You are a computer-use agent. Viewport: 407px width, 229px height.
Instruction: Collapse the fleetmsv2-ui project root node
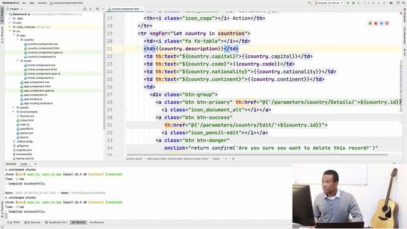(x=6, y=14)
